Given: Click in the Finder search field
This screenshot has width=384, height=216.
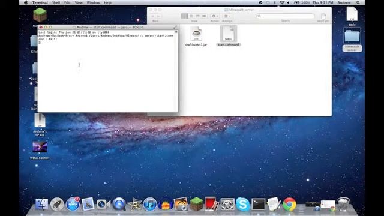Looking at the screenshot, I should 286,16.
